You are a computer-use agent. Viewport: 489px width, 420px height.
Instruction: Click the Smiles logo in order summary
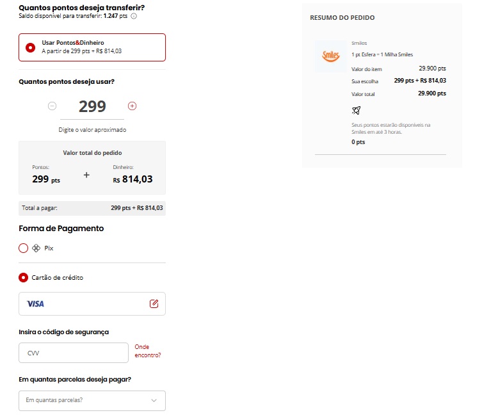point(331,56)
